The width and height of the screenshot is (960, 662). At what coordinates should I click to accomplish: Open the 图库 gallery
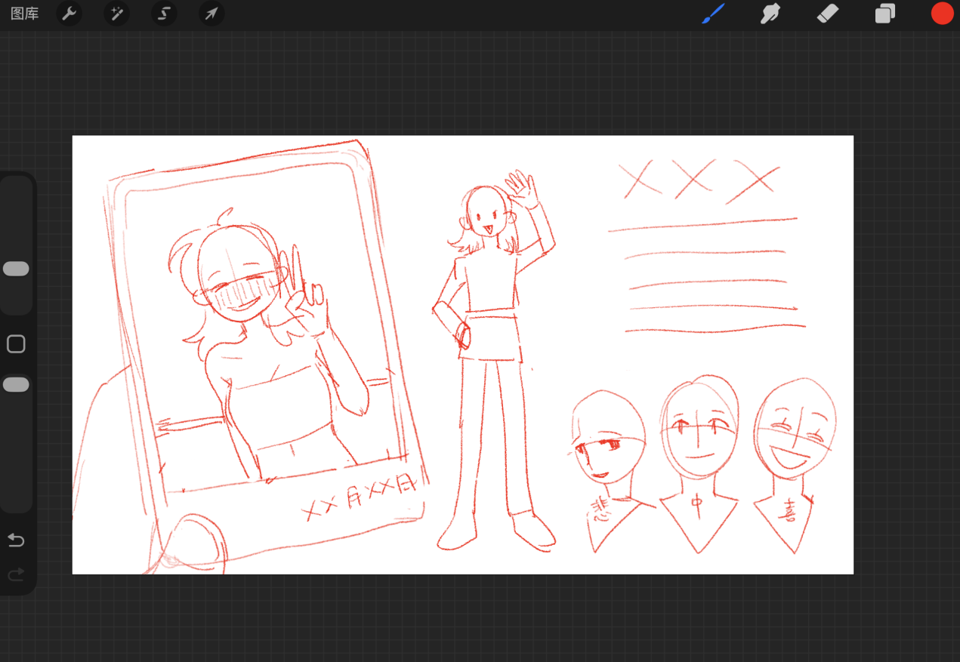24,14
